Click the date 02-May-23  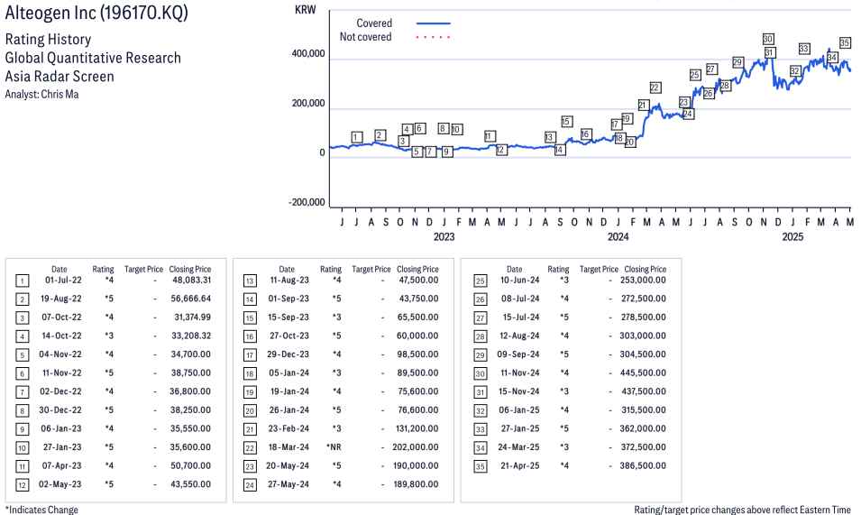tap(60, 484)
